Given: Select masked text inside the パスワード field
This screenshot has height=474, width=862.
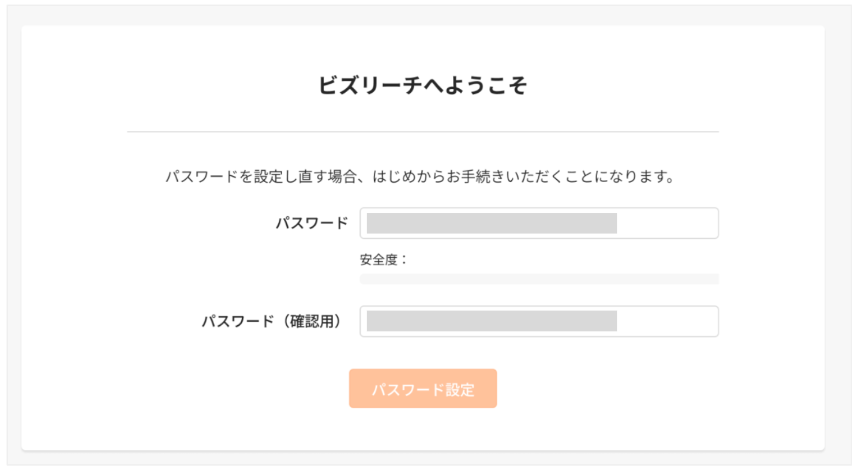Looking at the screenshot, I should (x=492, y=223).
